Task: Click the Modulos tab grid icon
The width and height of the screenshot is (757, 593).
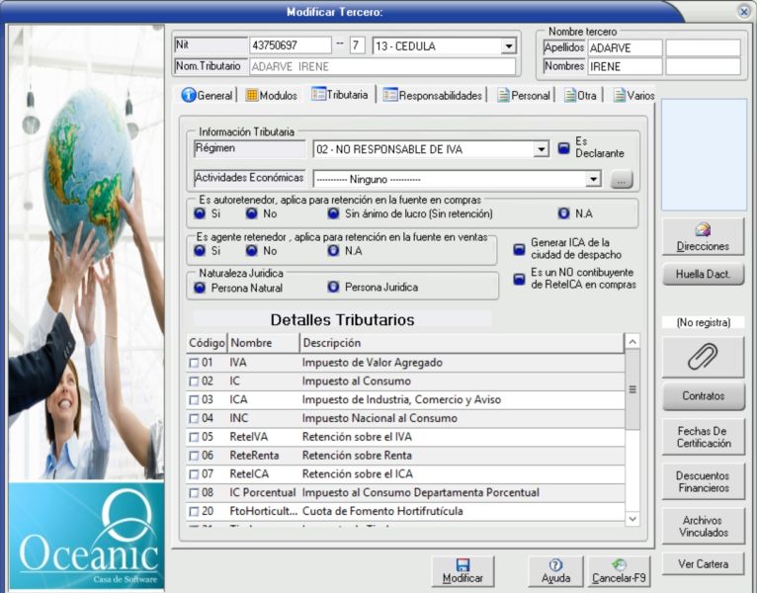Action: (252, 95)
